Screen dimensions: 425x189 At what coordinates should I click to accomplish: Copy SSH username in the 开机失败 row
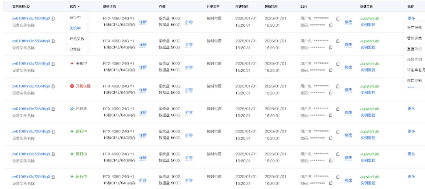coord(338,86)
